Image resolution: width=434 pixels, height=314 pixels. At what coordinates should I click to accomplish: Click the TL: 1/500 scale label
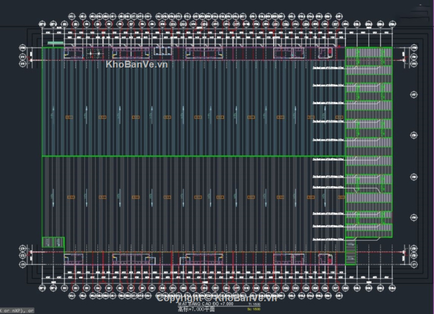pyautogui.click(x=253, y=303)
